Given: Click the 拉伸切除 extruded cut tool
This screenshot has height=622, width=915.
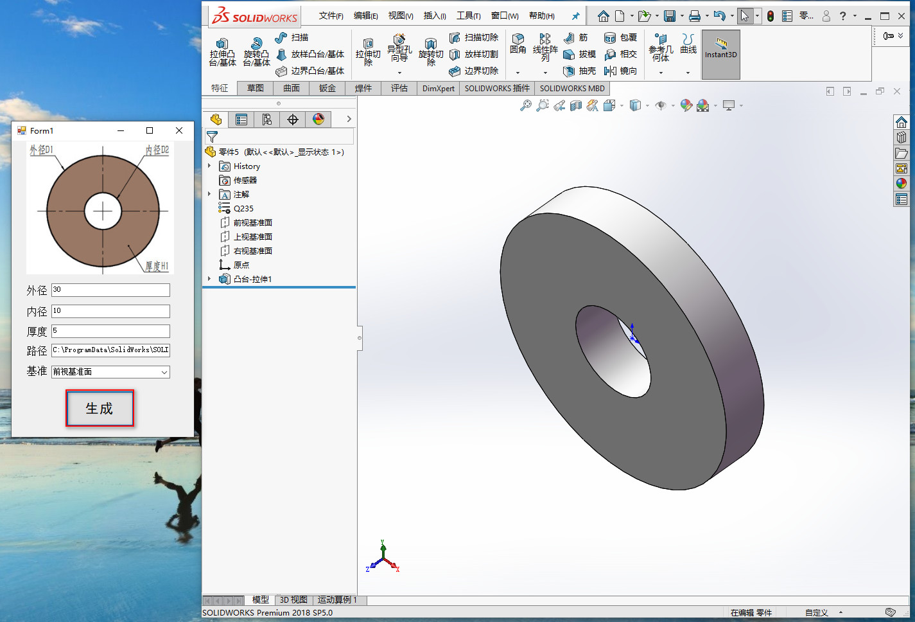Looking at the screenshot, I should 367,54.
